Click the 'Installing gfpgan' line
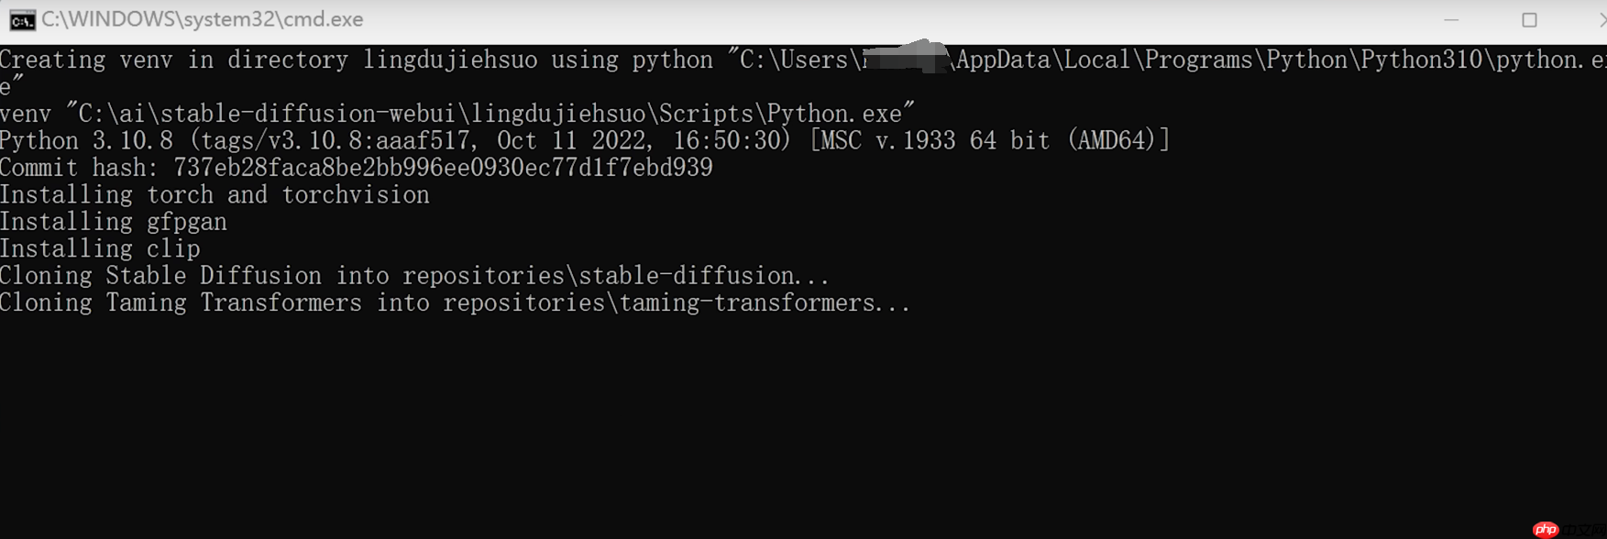Viewport: 1607px width, 539px height. tap(114, 222)
